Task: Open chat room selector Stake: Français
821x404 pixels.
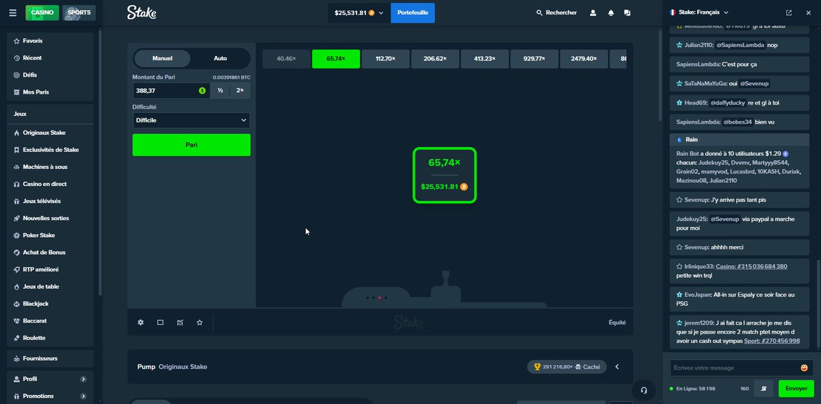Action: point(699,12)
